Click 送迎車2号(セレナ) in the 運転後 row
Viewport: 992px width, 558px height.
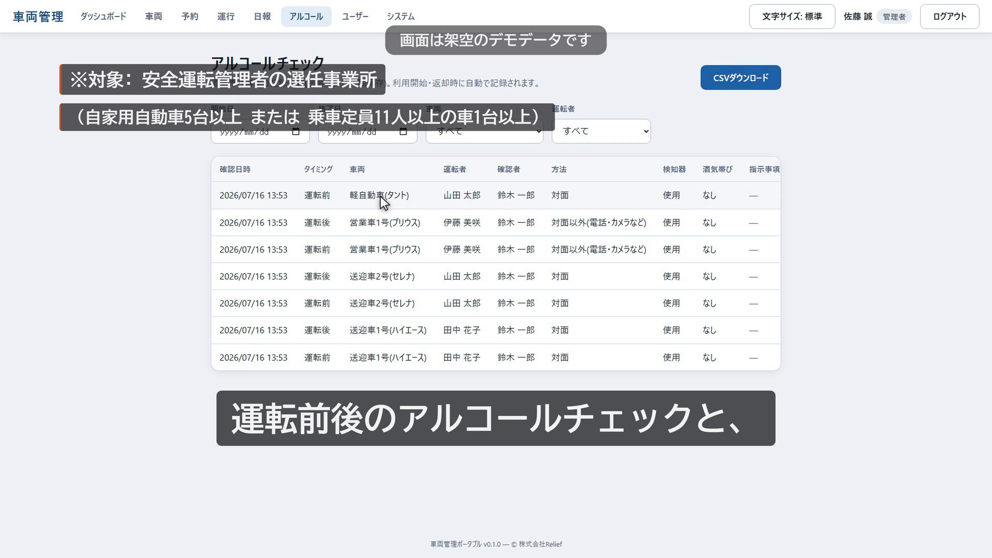point(382,276)
